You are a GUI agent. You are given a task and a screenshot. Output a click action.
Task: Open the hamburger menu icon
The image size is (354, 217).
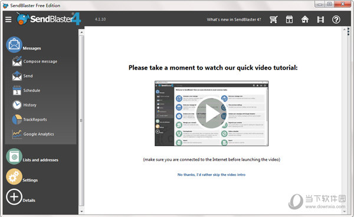tap(8, 19)
